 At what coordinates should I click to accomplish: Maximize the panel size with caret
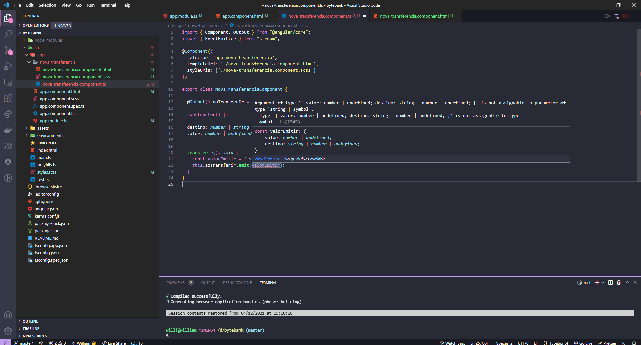pos(628,282)
